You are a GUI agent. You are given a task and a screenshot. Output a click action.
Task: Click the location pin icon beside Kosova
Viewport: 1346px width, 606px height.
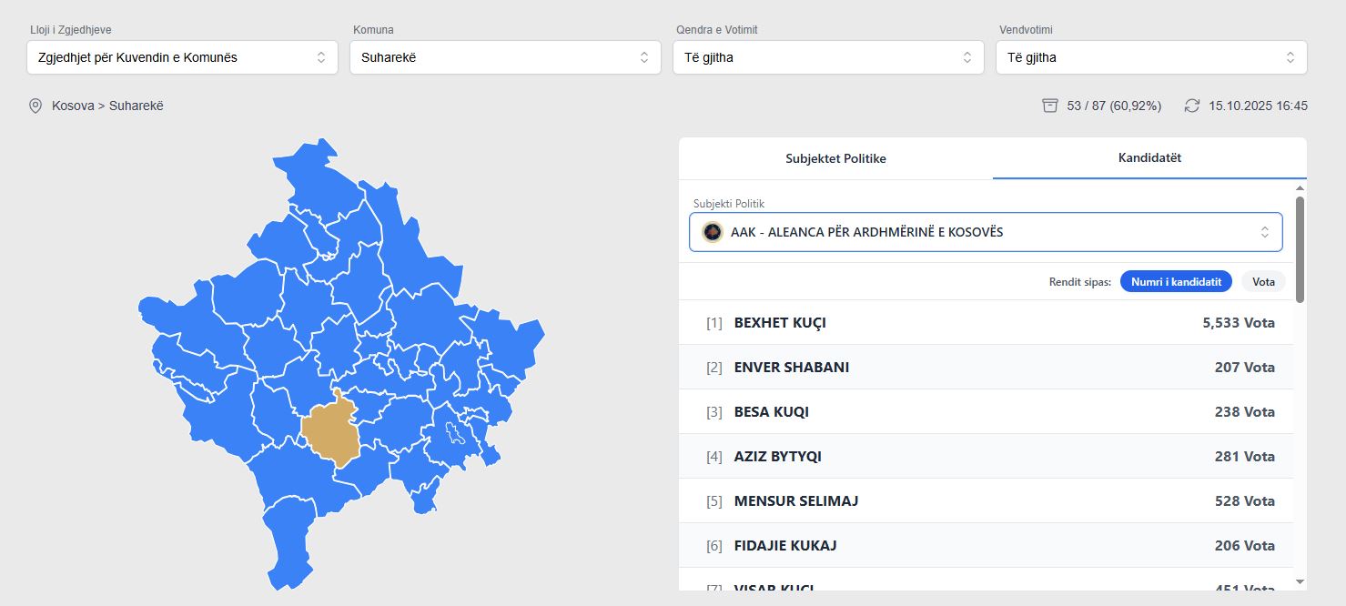(x=35, y=106)
